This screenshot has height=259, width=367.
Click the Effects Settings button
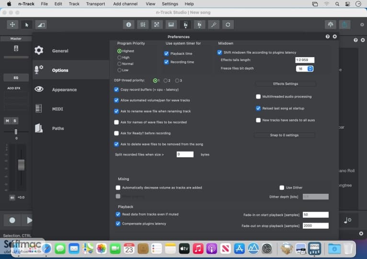pyautogui.click(x=286, y=83)
